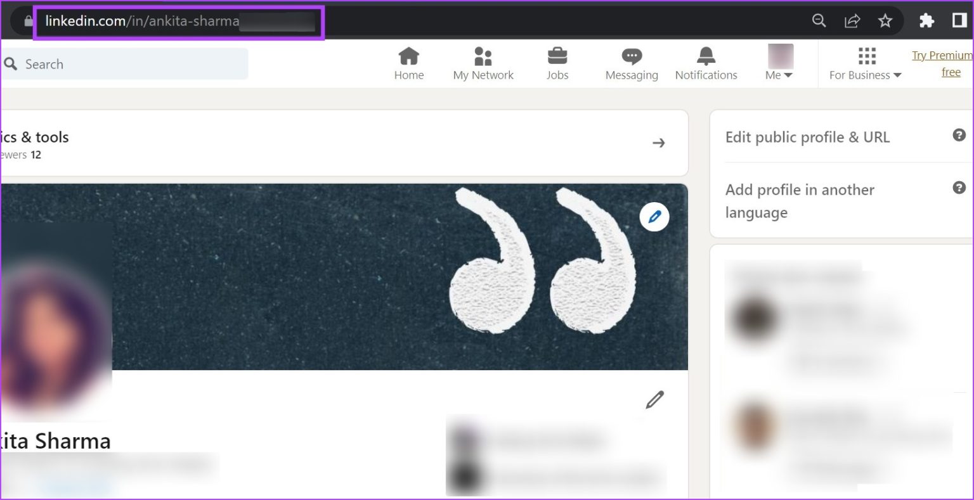Check Notifications bell icon
The width and height of the screenshot is (974, 500).
pyautogui.click(x=705, y=57)
